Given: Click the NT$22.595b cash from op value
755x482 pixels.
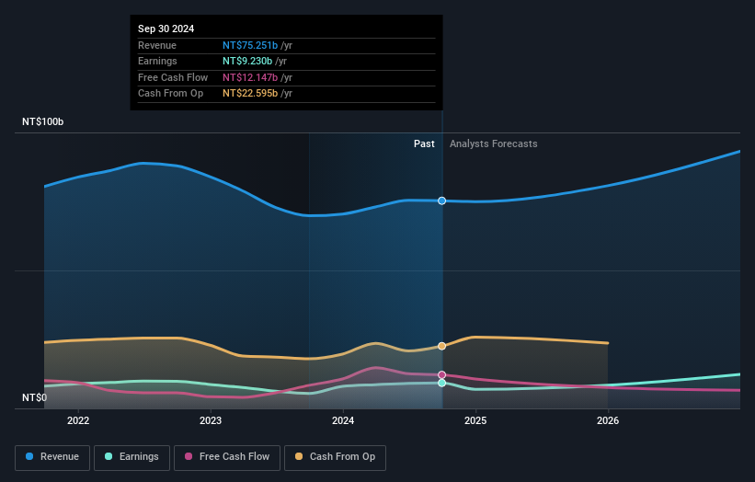Looking at the screenshot, I should point(250,94).
